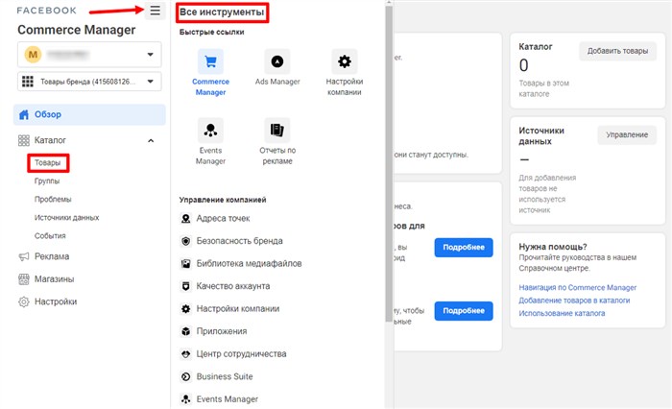Viewport: 672px width, 409px height.
Task: Select Обзор in the sidebar
Action: pos(89,114)
